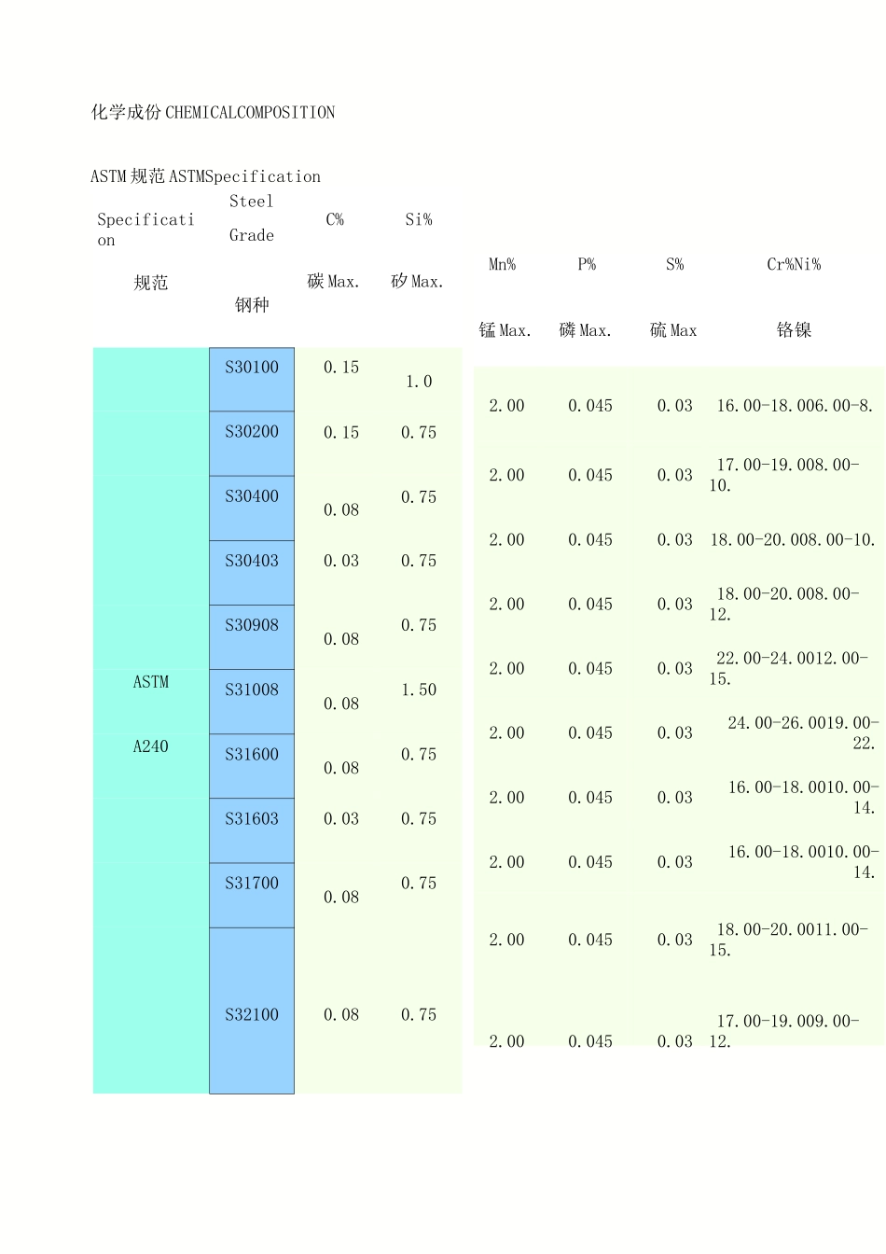Click the S30100 steel grade cell
The width and height of the screenshot is (886, 1254).
coord(252,368)
